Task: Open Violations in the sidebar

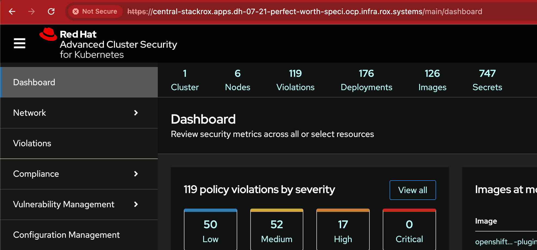Action: coord(32,143)
